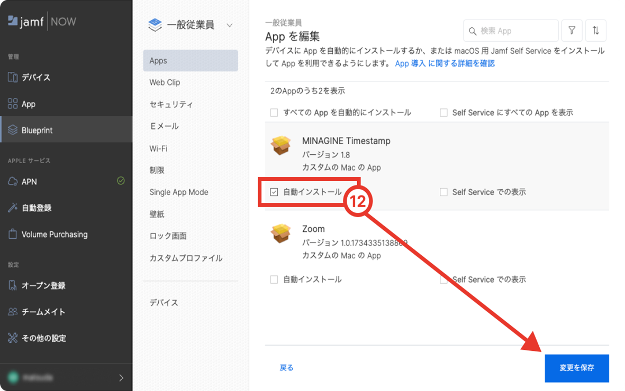This screenshot has height=391, width=625.
Task: Click the オープン登録 icon
Action: point(13,285)
